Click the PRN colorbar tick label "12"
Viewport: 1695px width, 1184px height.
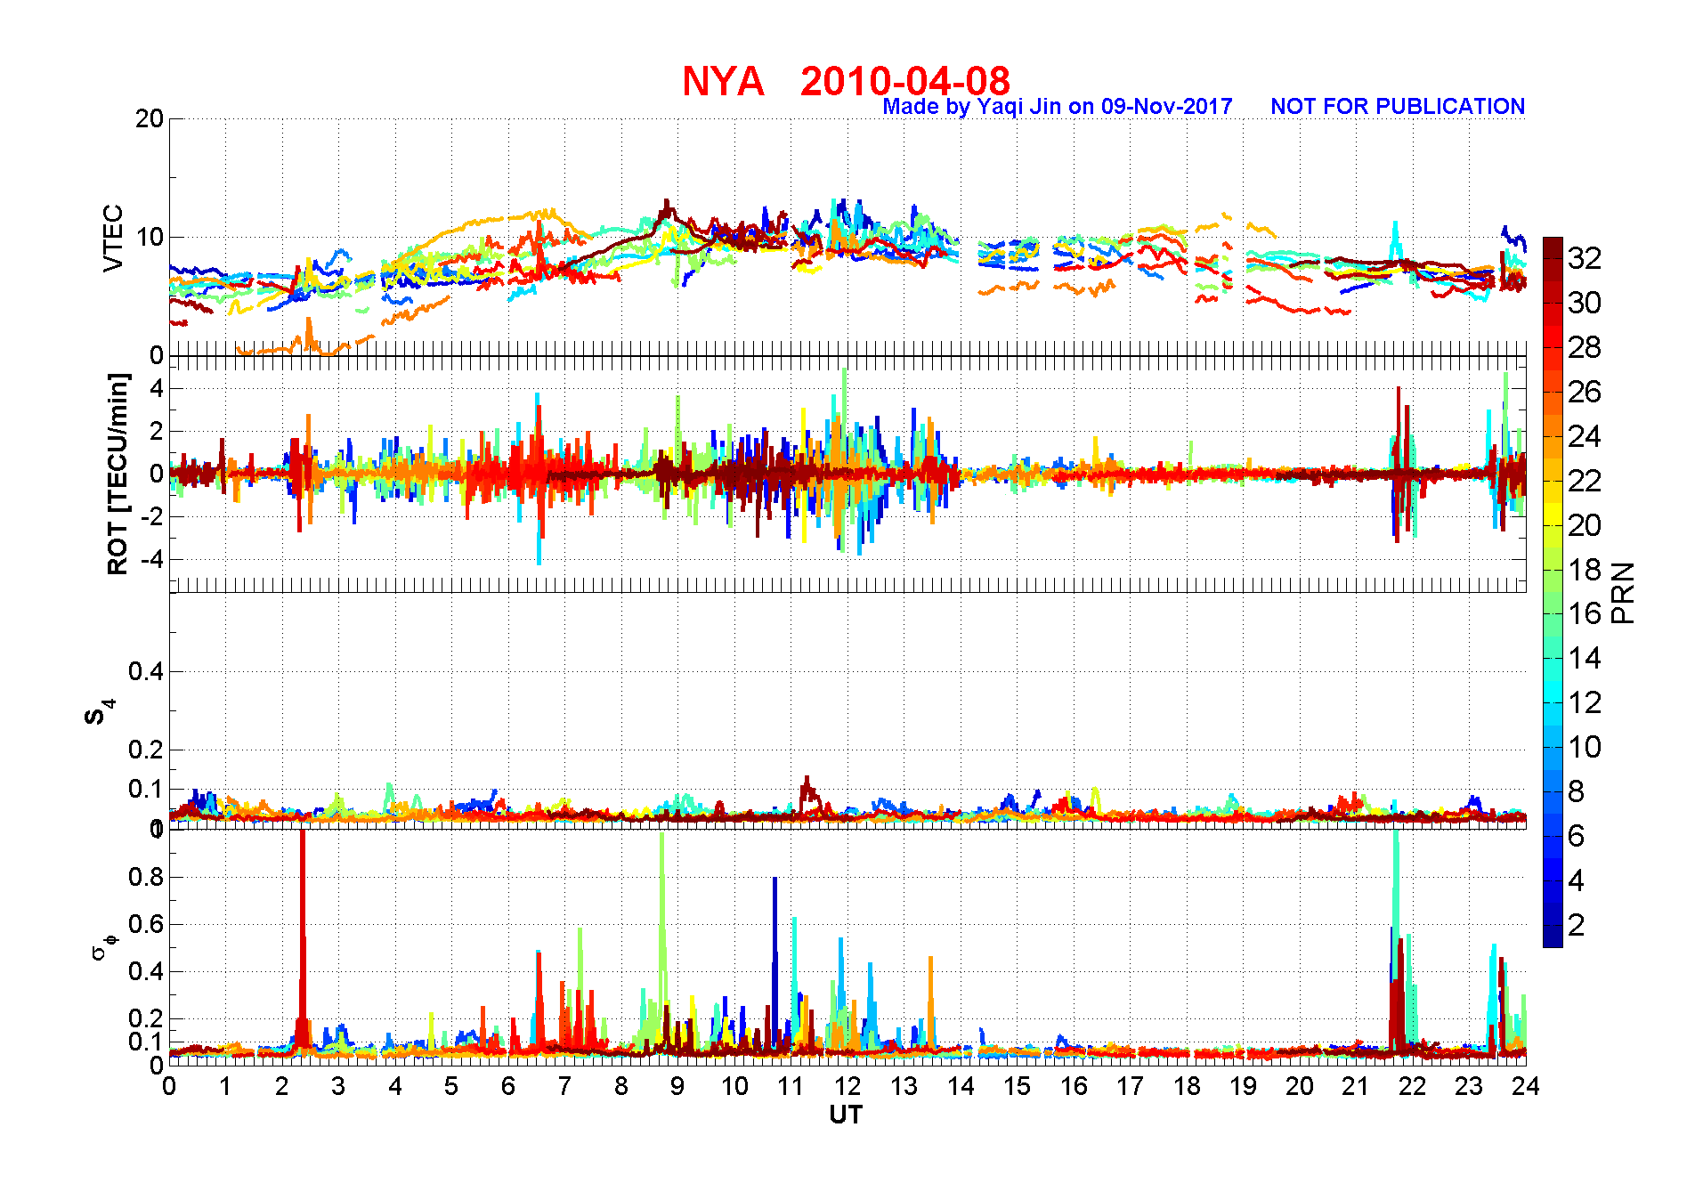pos(1585,703)
